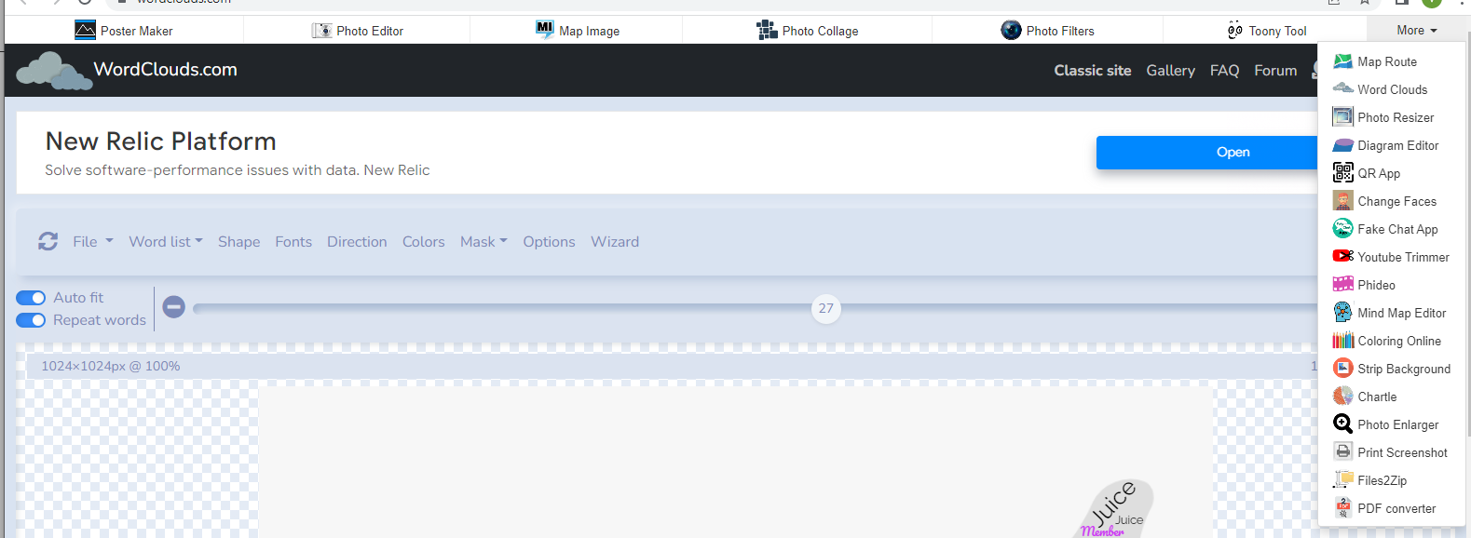Click the Poster Maker icon
The height and width of the screenshot is (538, 1471).
[x=85, y=31]
